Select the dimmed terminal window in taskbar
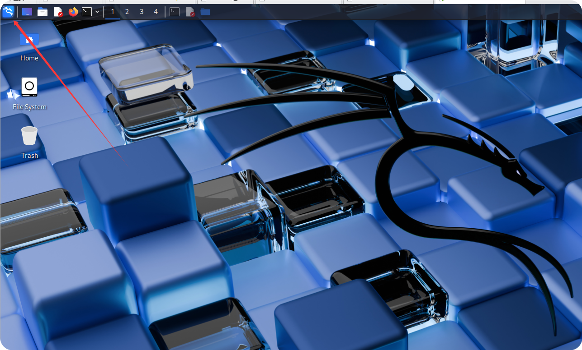582x350 pixels. pyautogui.click(x=175, y=12)
